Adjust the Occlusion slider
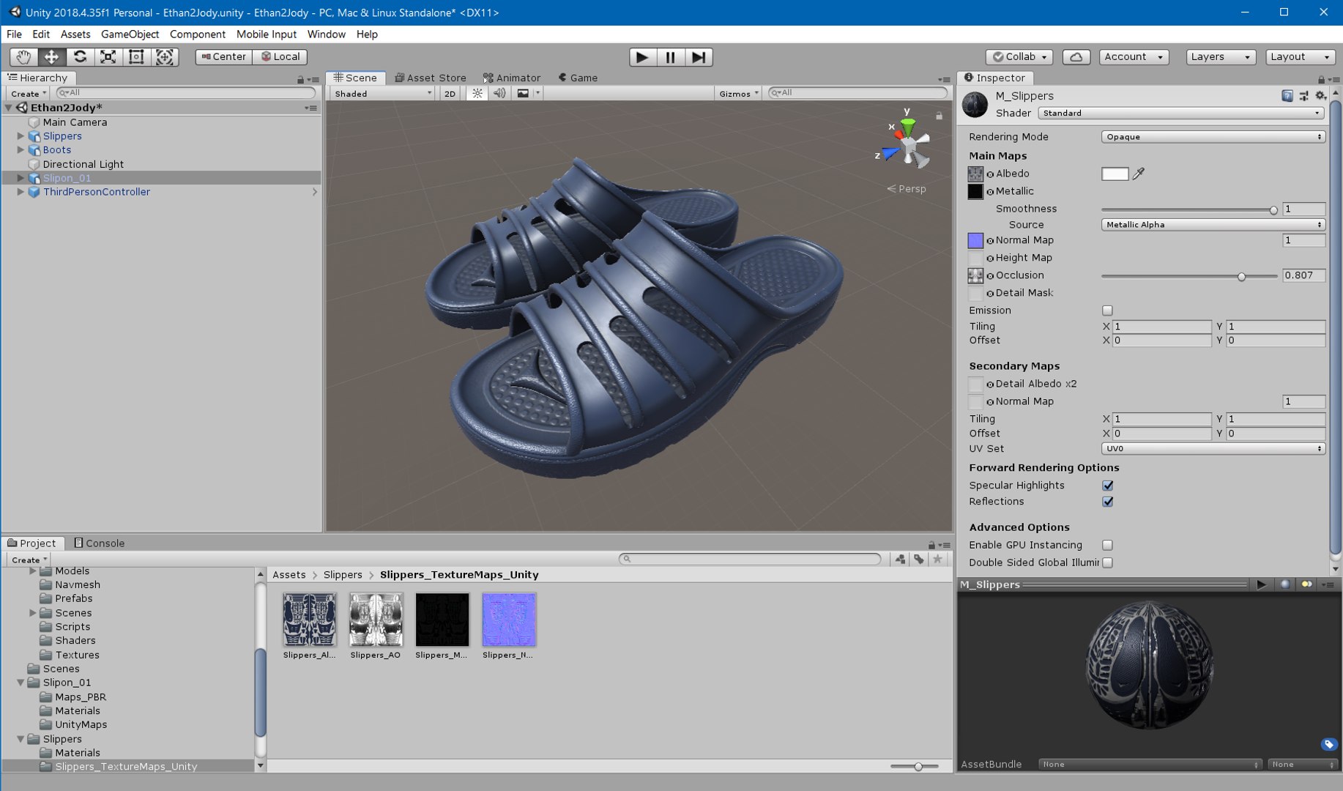The height and width of the screenshot is (791, 1343). (x=1189, y=276)
